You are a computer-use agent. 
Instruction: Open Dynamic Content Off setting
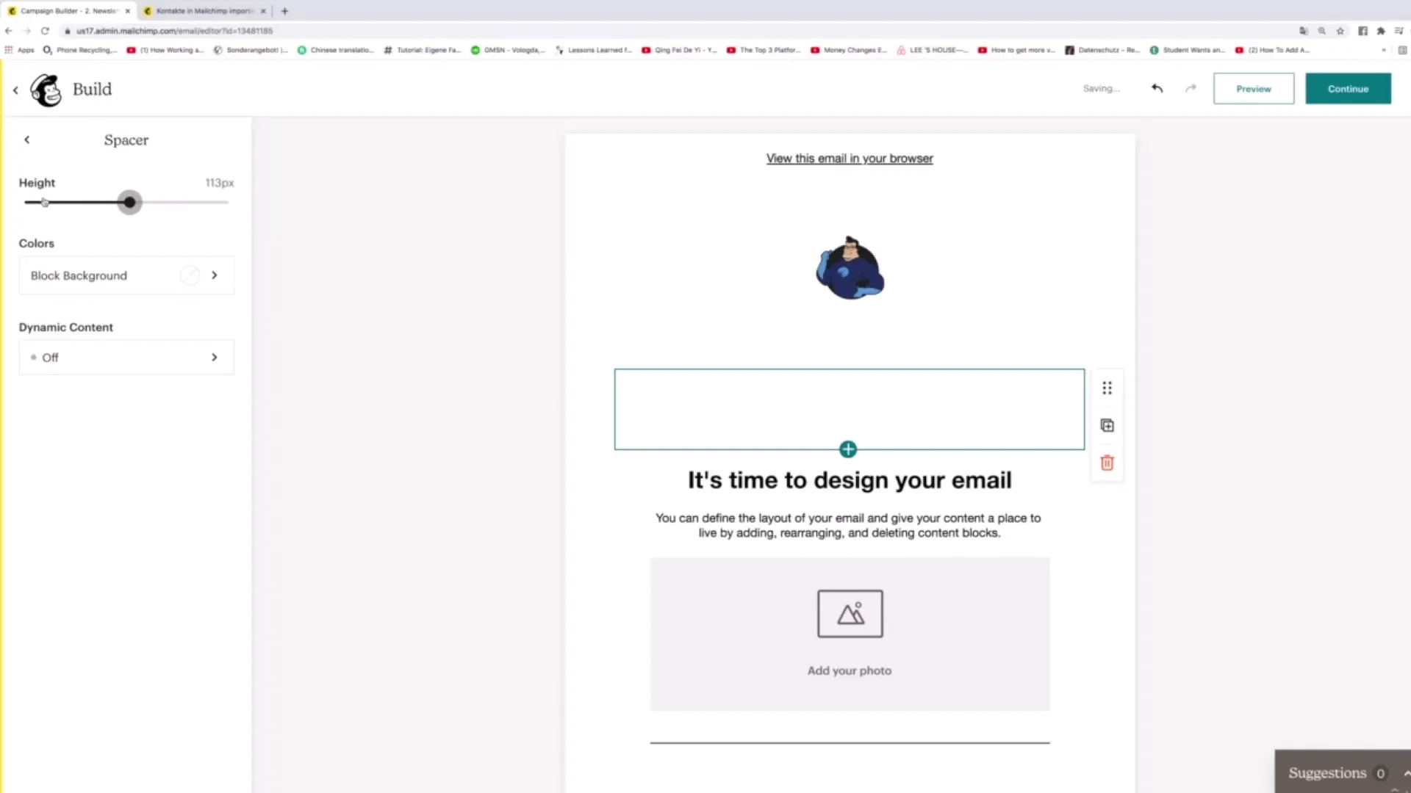[126, 357]
